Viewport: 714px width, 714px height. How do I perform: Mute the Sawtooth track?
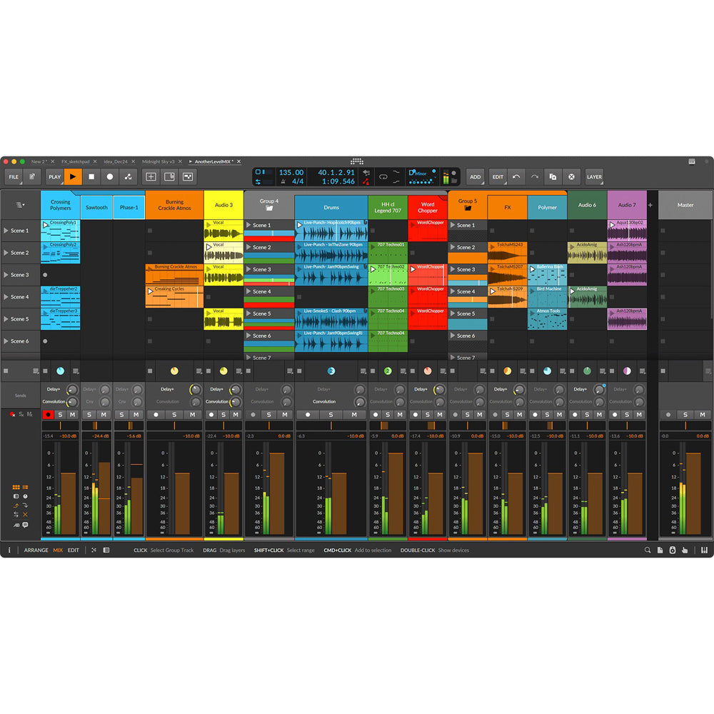[x=104, y=415]
